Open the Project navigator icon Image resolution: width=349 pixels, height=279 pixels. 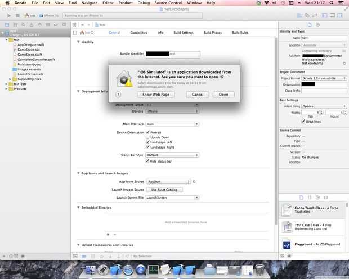(7, 25)
